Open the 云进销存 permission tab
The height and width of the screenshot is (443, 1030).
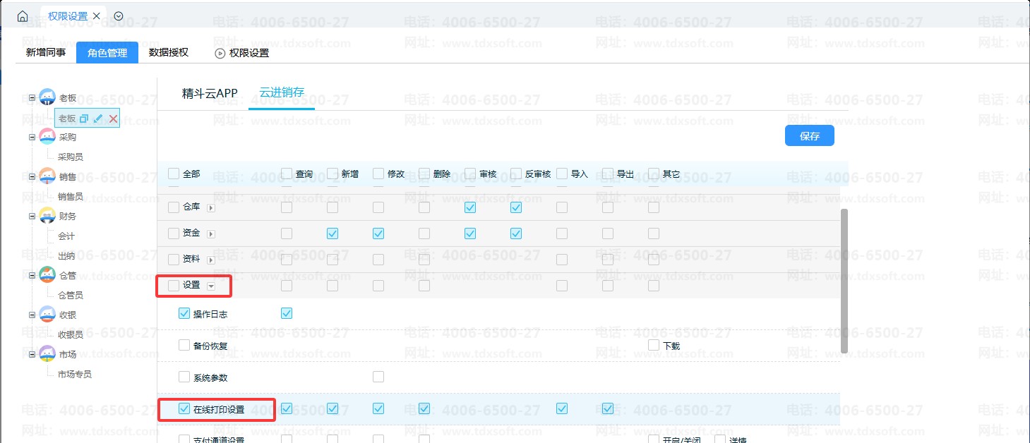coord(282,92)
